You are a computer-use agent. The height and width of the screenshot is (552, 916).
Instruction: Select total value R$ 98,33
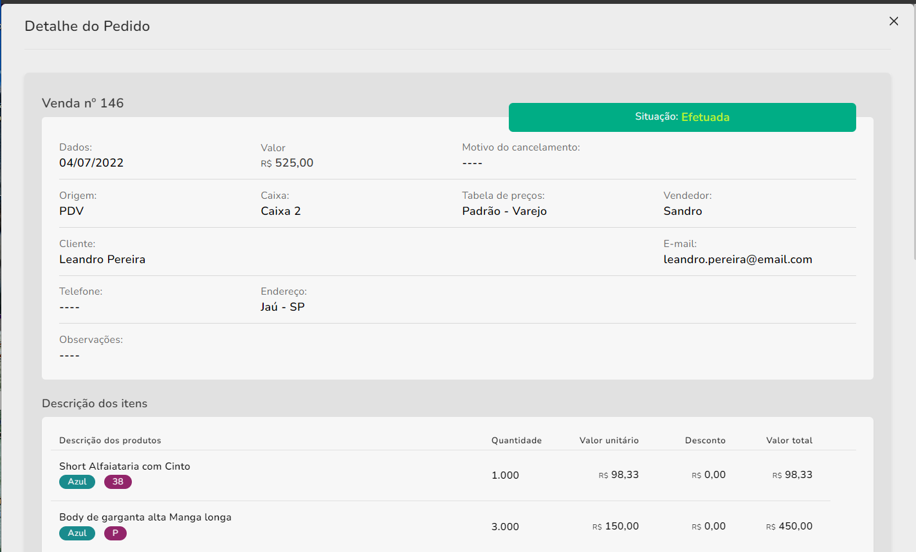[792, 475]
